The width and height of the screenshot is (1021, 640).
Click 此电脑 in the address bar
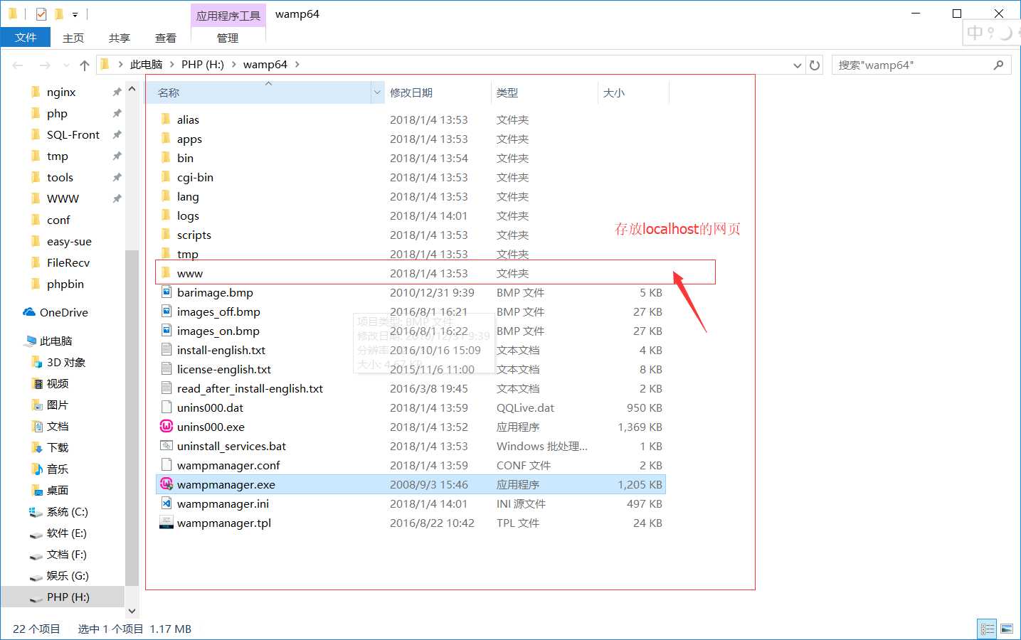pos(147,64)
